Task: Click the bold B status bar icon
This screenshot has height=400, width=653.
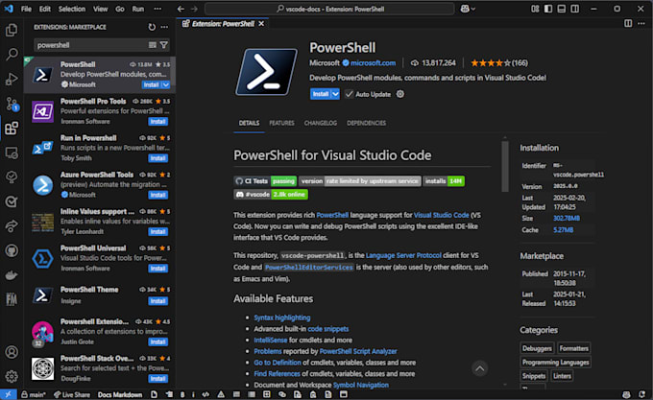Action: click(x=182, y=394)
